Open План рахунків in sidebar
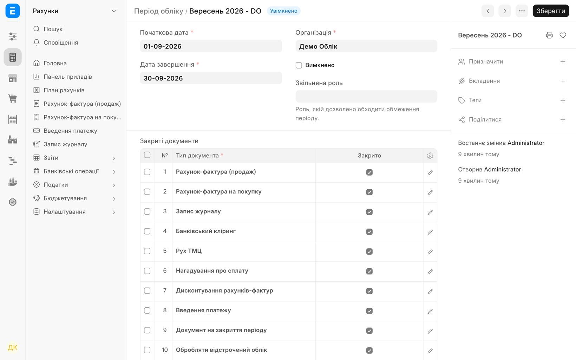Viewport: 576px width, 360px height. [64, 90]
